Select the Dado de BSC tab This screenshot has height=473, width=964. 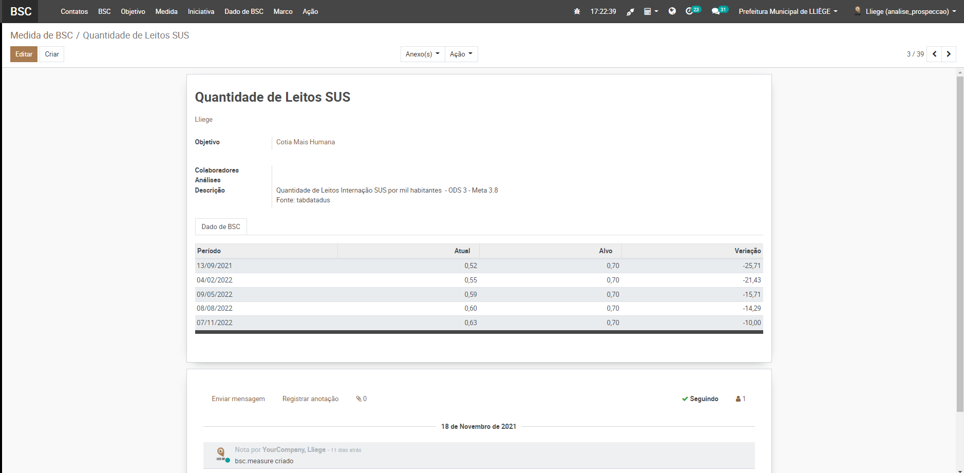tap(221, 226)
